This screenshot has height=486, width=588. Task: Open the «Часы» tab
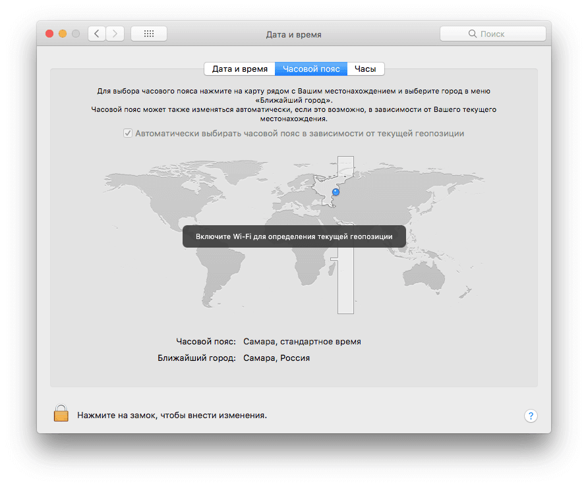[x=365, y=68]
